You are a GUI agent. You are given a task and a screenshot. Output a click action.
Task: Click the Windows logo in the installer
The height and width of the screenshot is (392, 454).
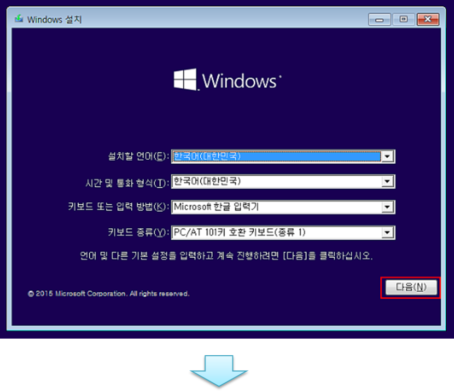pyautogui.click(x=228, y=80)
